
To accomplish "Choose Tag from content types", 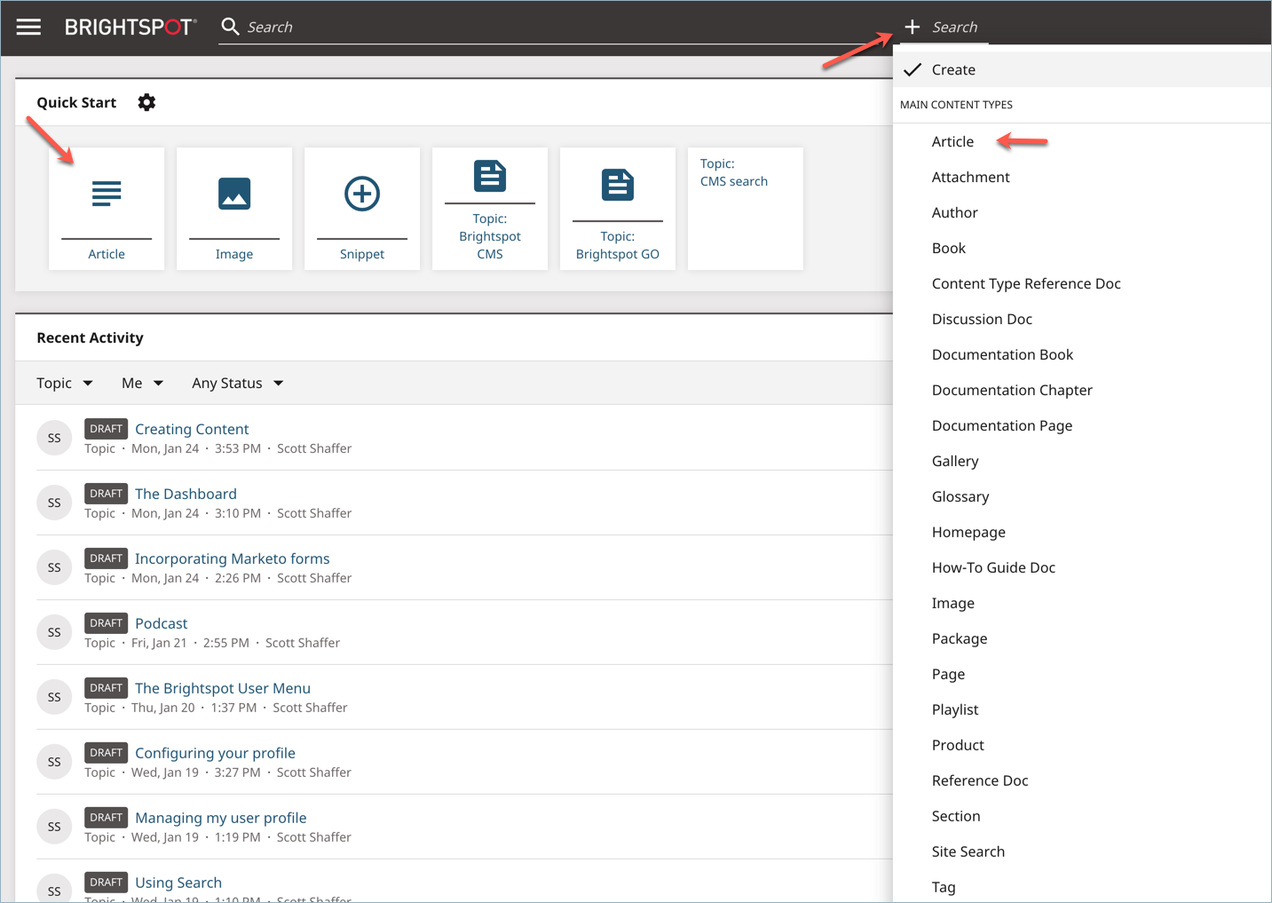I will tap(944, 887).
